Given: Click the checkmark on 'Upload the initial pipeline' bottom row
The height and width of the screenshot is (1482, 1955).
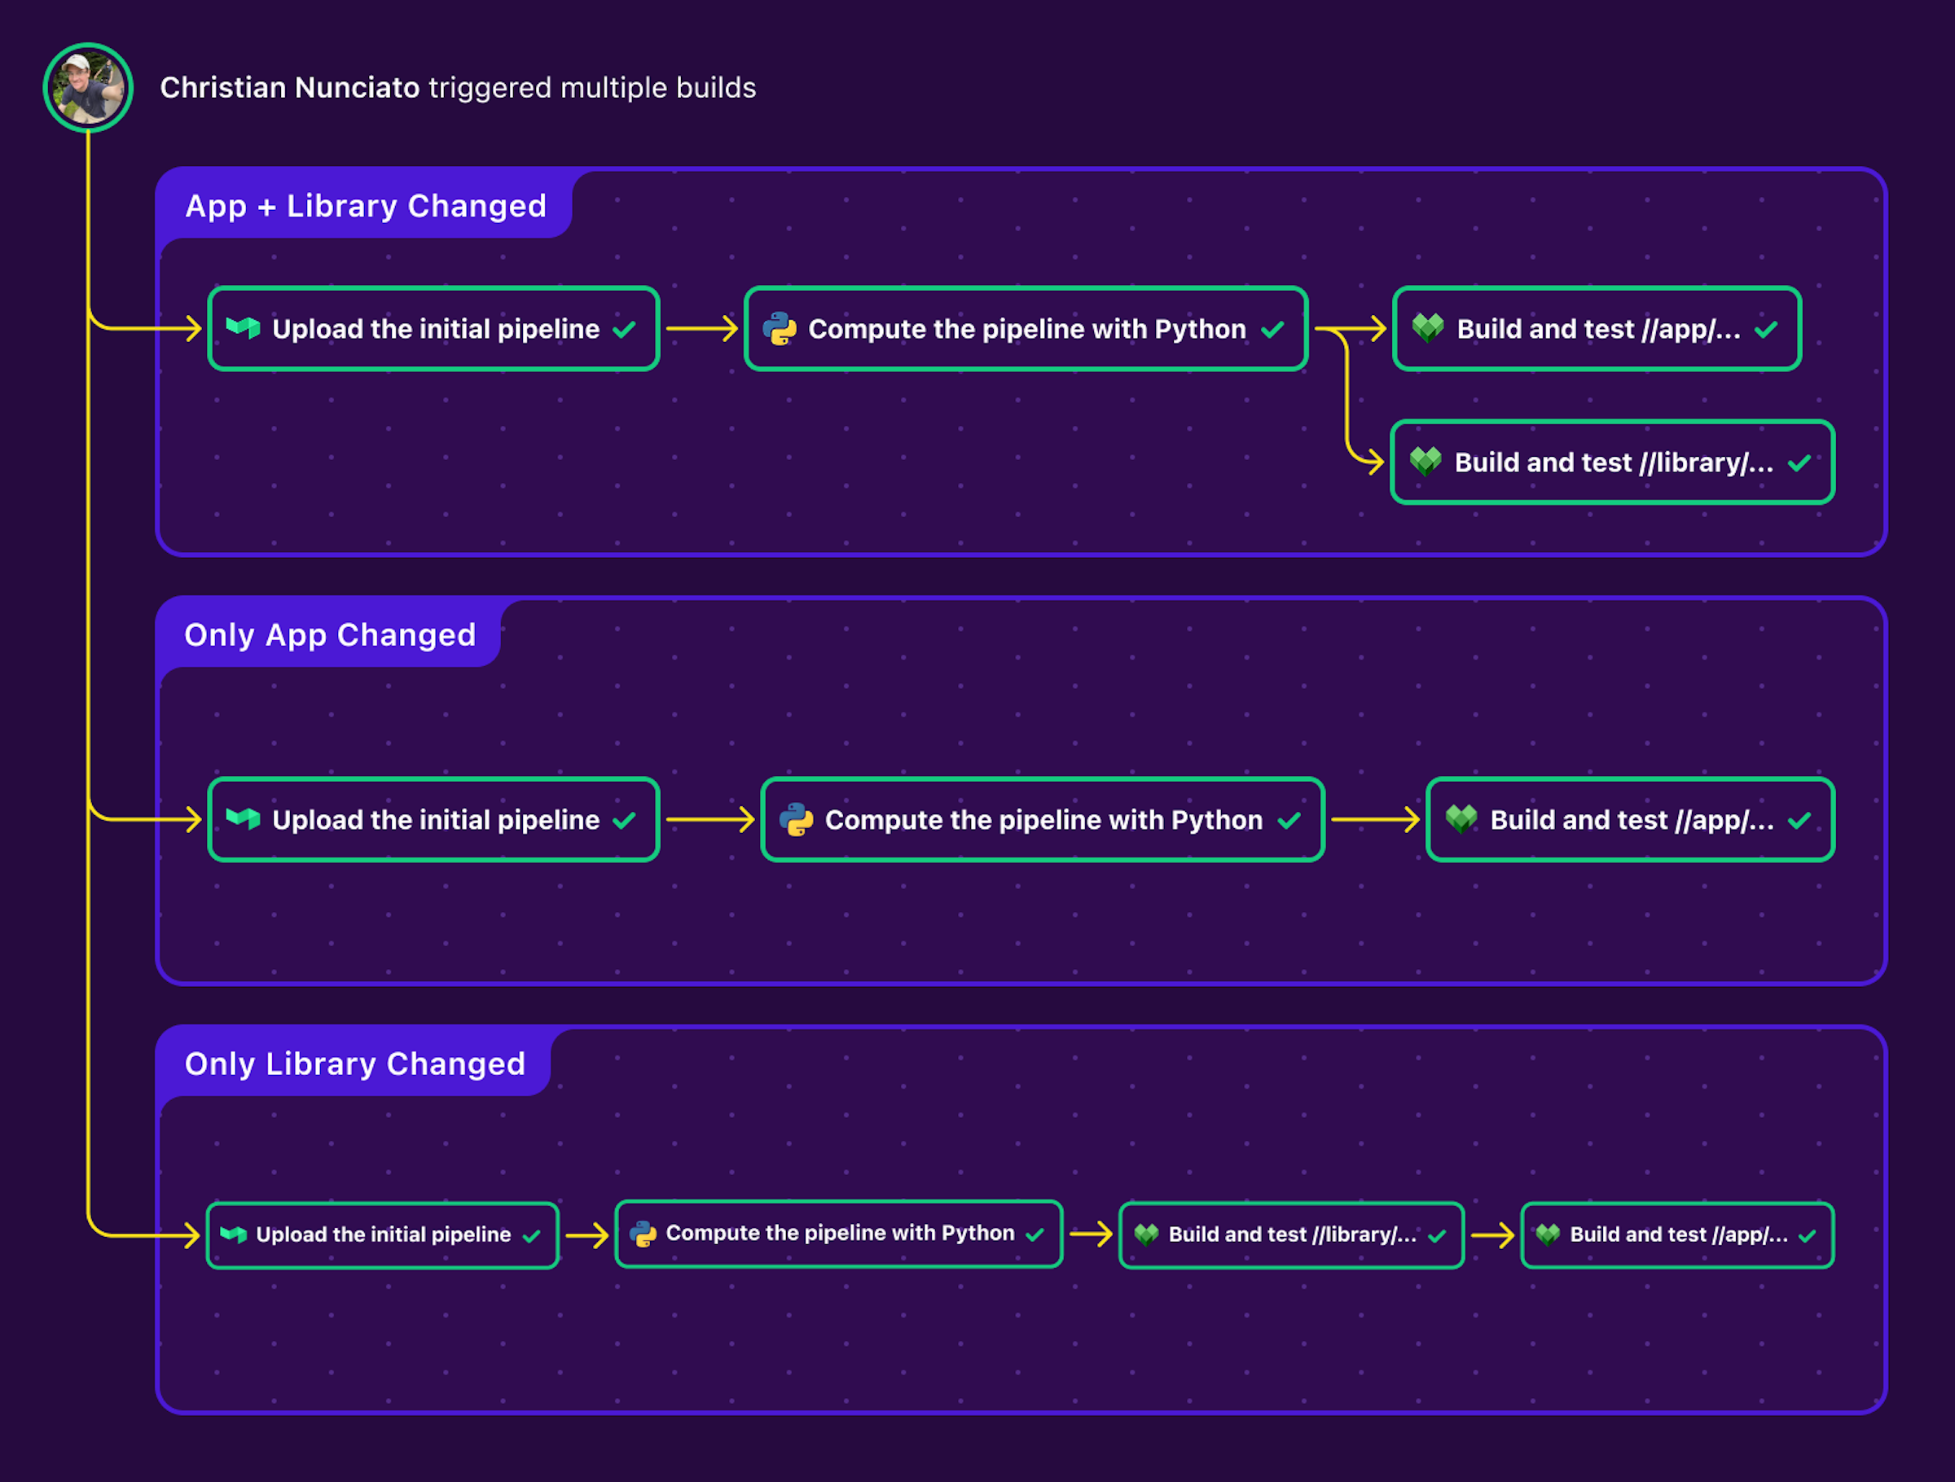Looking at the screenshot, I should [531, 1234].
